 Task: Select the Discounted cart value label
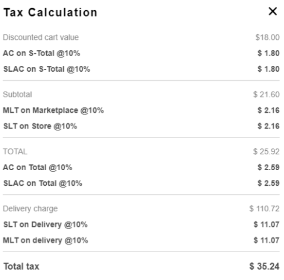pos(41,38)
